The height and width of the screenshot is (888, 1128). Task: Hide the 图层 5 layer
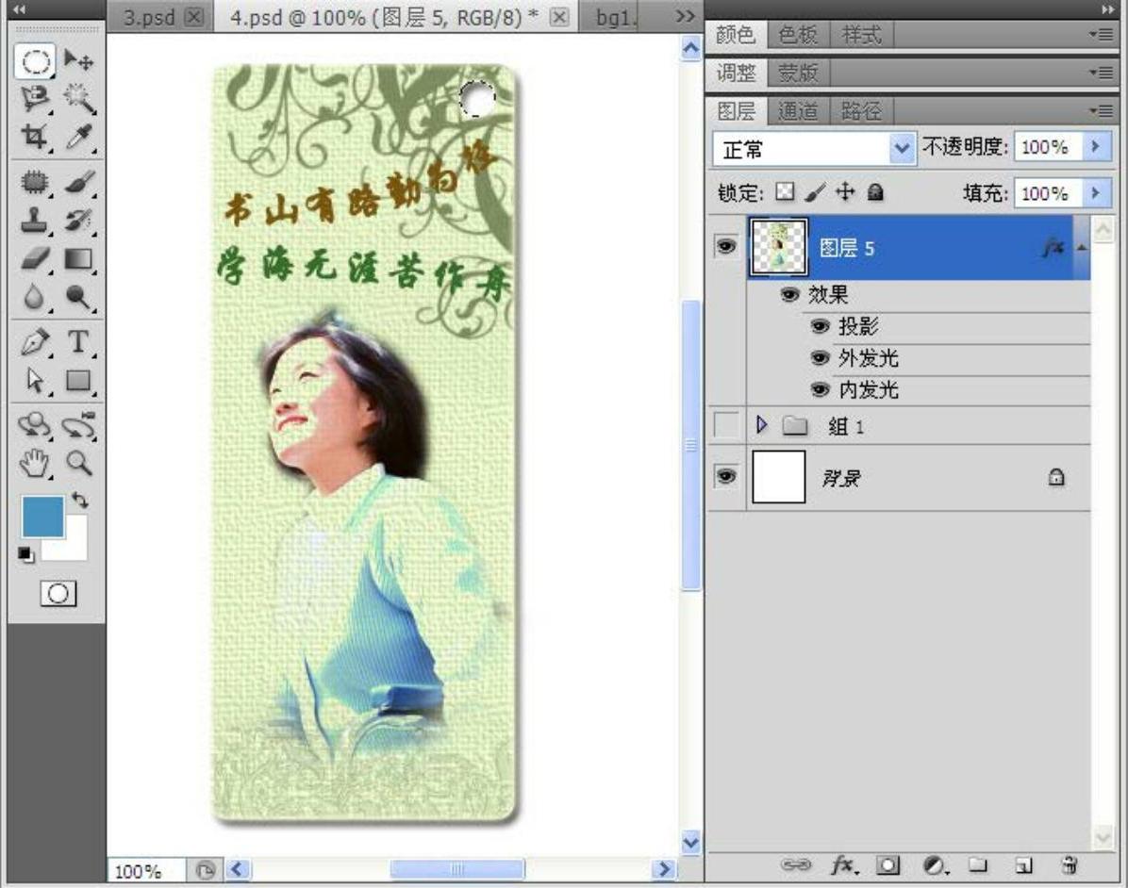[x=725, y=247]
